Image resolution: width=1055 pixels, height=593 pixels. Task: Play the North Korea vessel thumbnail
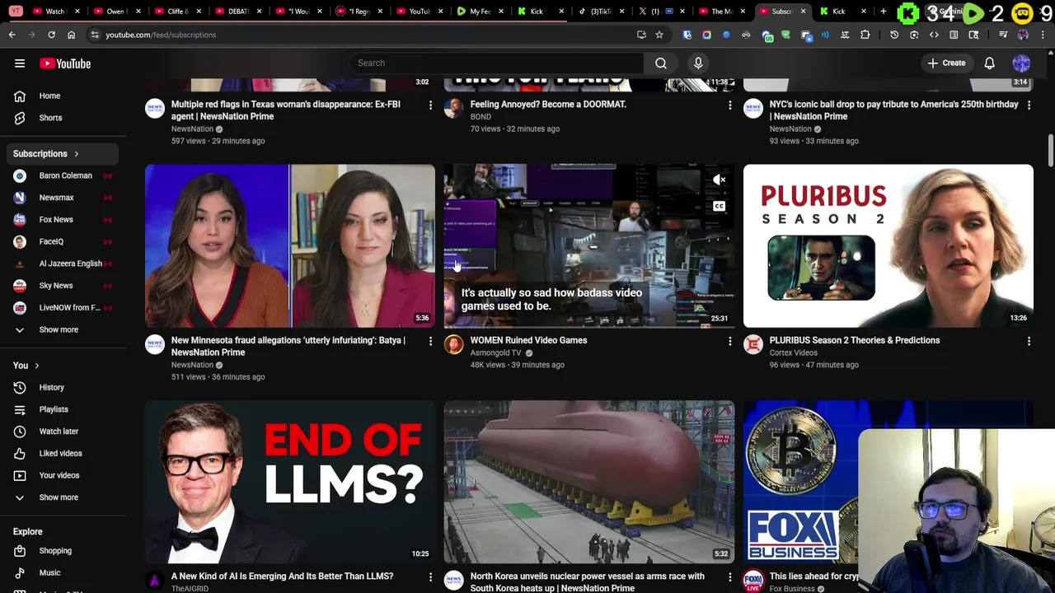coord(589,482)
